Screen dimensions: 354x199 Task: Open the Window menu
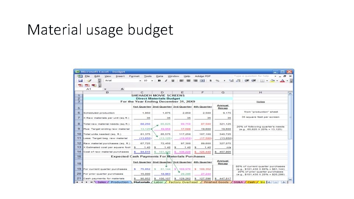173,76
